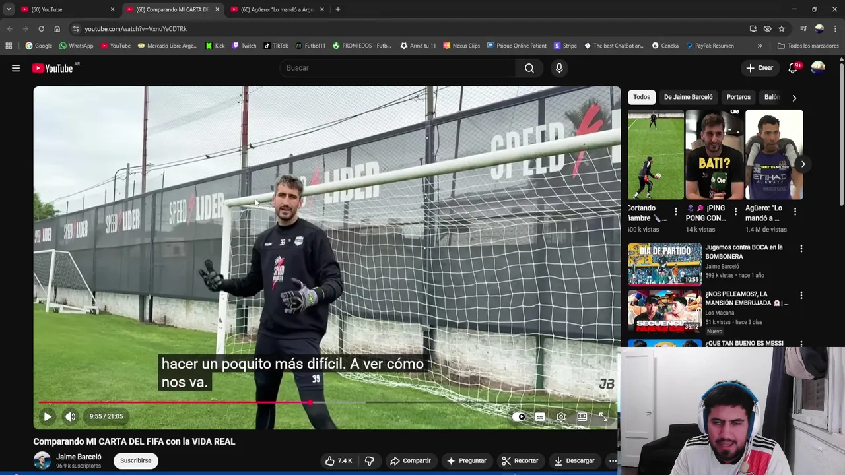
Task: Open the tab search dropdown arrow
Action: (x=8, y=9)
